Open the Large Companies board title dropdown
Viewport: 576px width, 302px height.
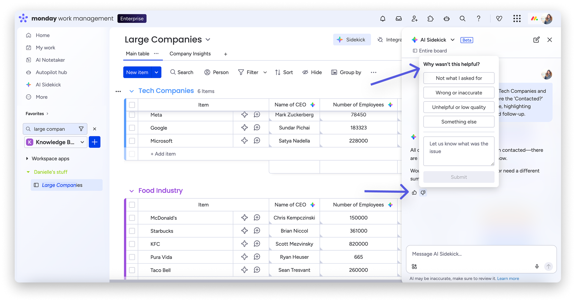tap(208, 40)
